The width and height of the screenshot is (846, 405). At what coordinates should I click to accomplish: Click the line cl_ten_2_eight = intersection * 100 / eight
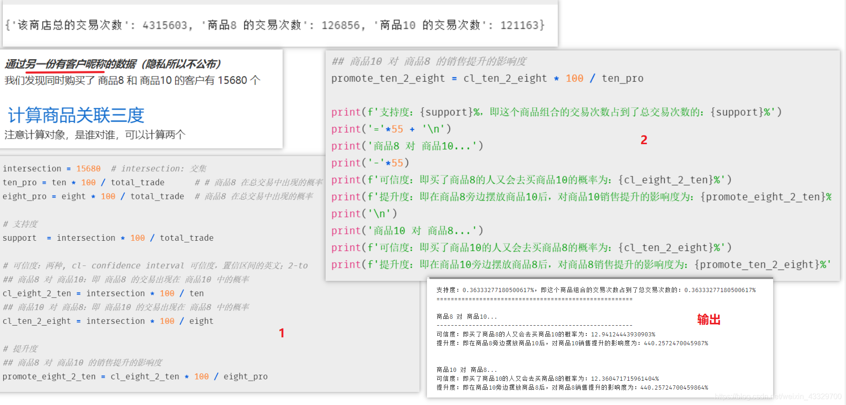108,321
